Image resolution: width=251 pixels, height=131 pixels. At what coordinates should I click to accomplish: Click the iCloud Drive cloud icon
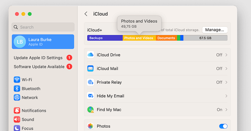tap(90, 55)
